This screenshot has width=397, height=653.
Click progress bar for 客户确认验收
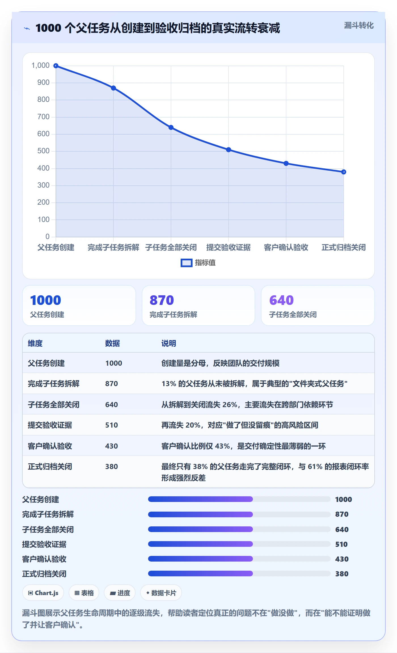point(239,559)
